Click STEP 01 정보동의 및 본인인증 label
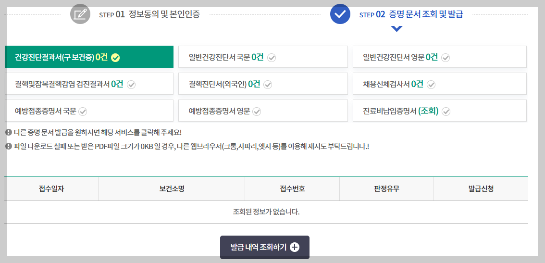Viewport: 545px width, 263px height. [x=149, y=14]
